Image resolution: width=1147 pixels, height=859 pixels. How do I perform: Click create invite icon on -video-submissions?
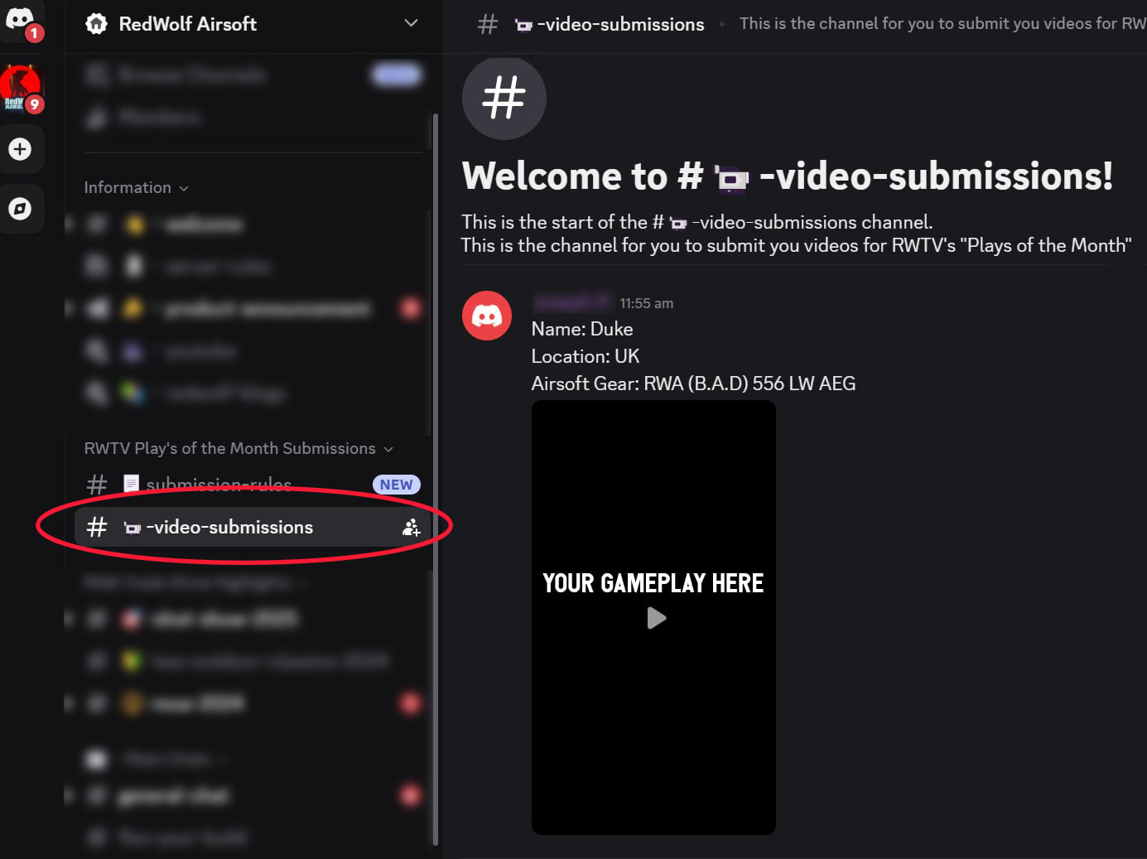(x=411, y=527)
